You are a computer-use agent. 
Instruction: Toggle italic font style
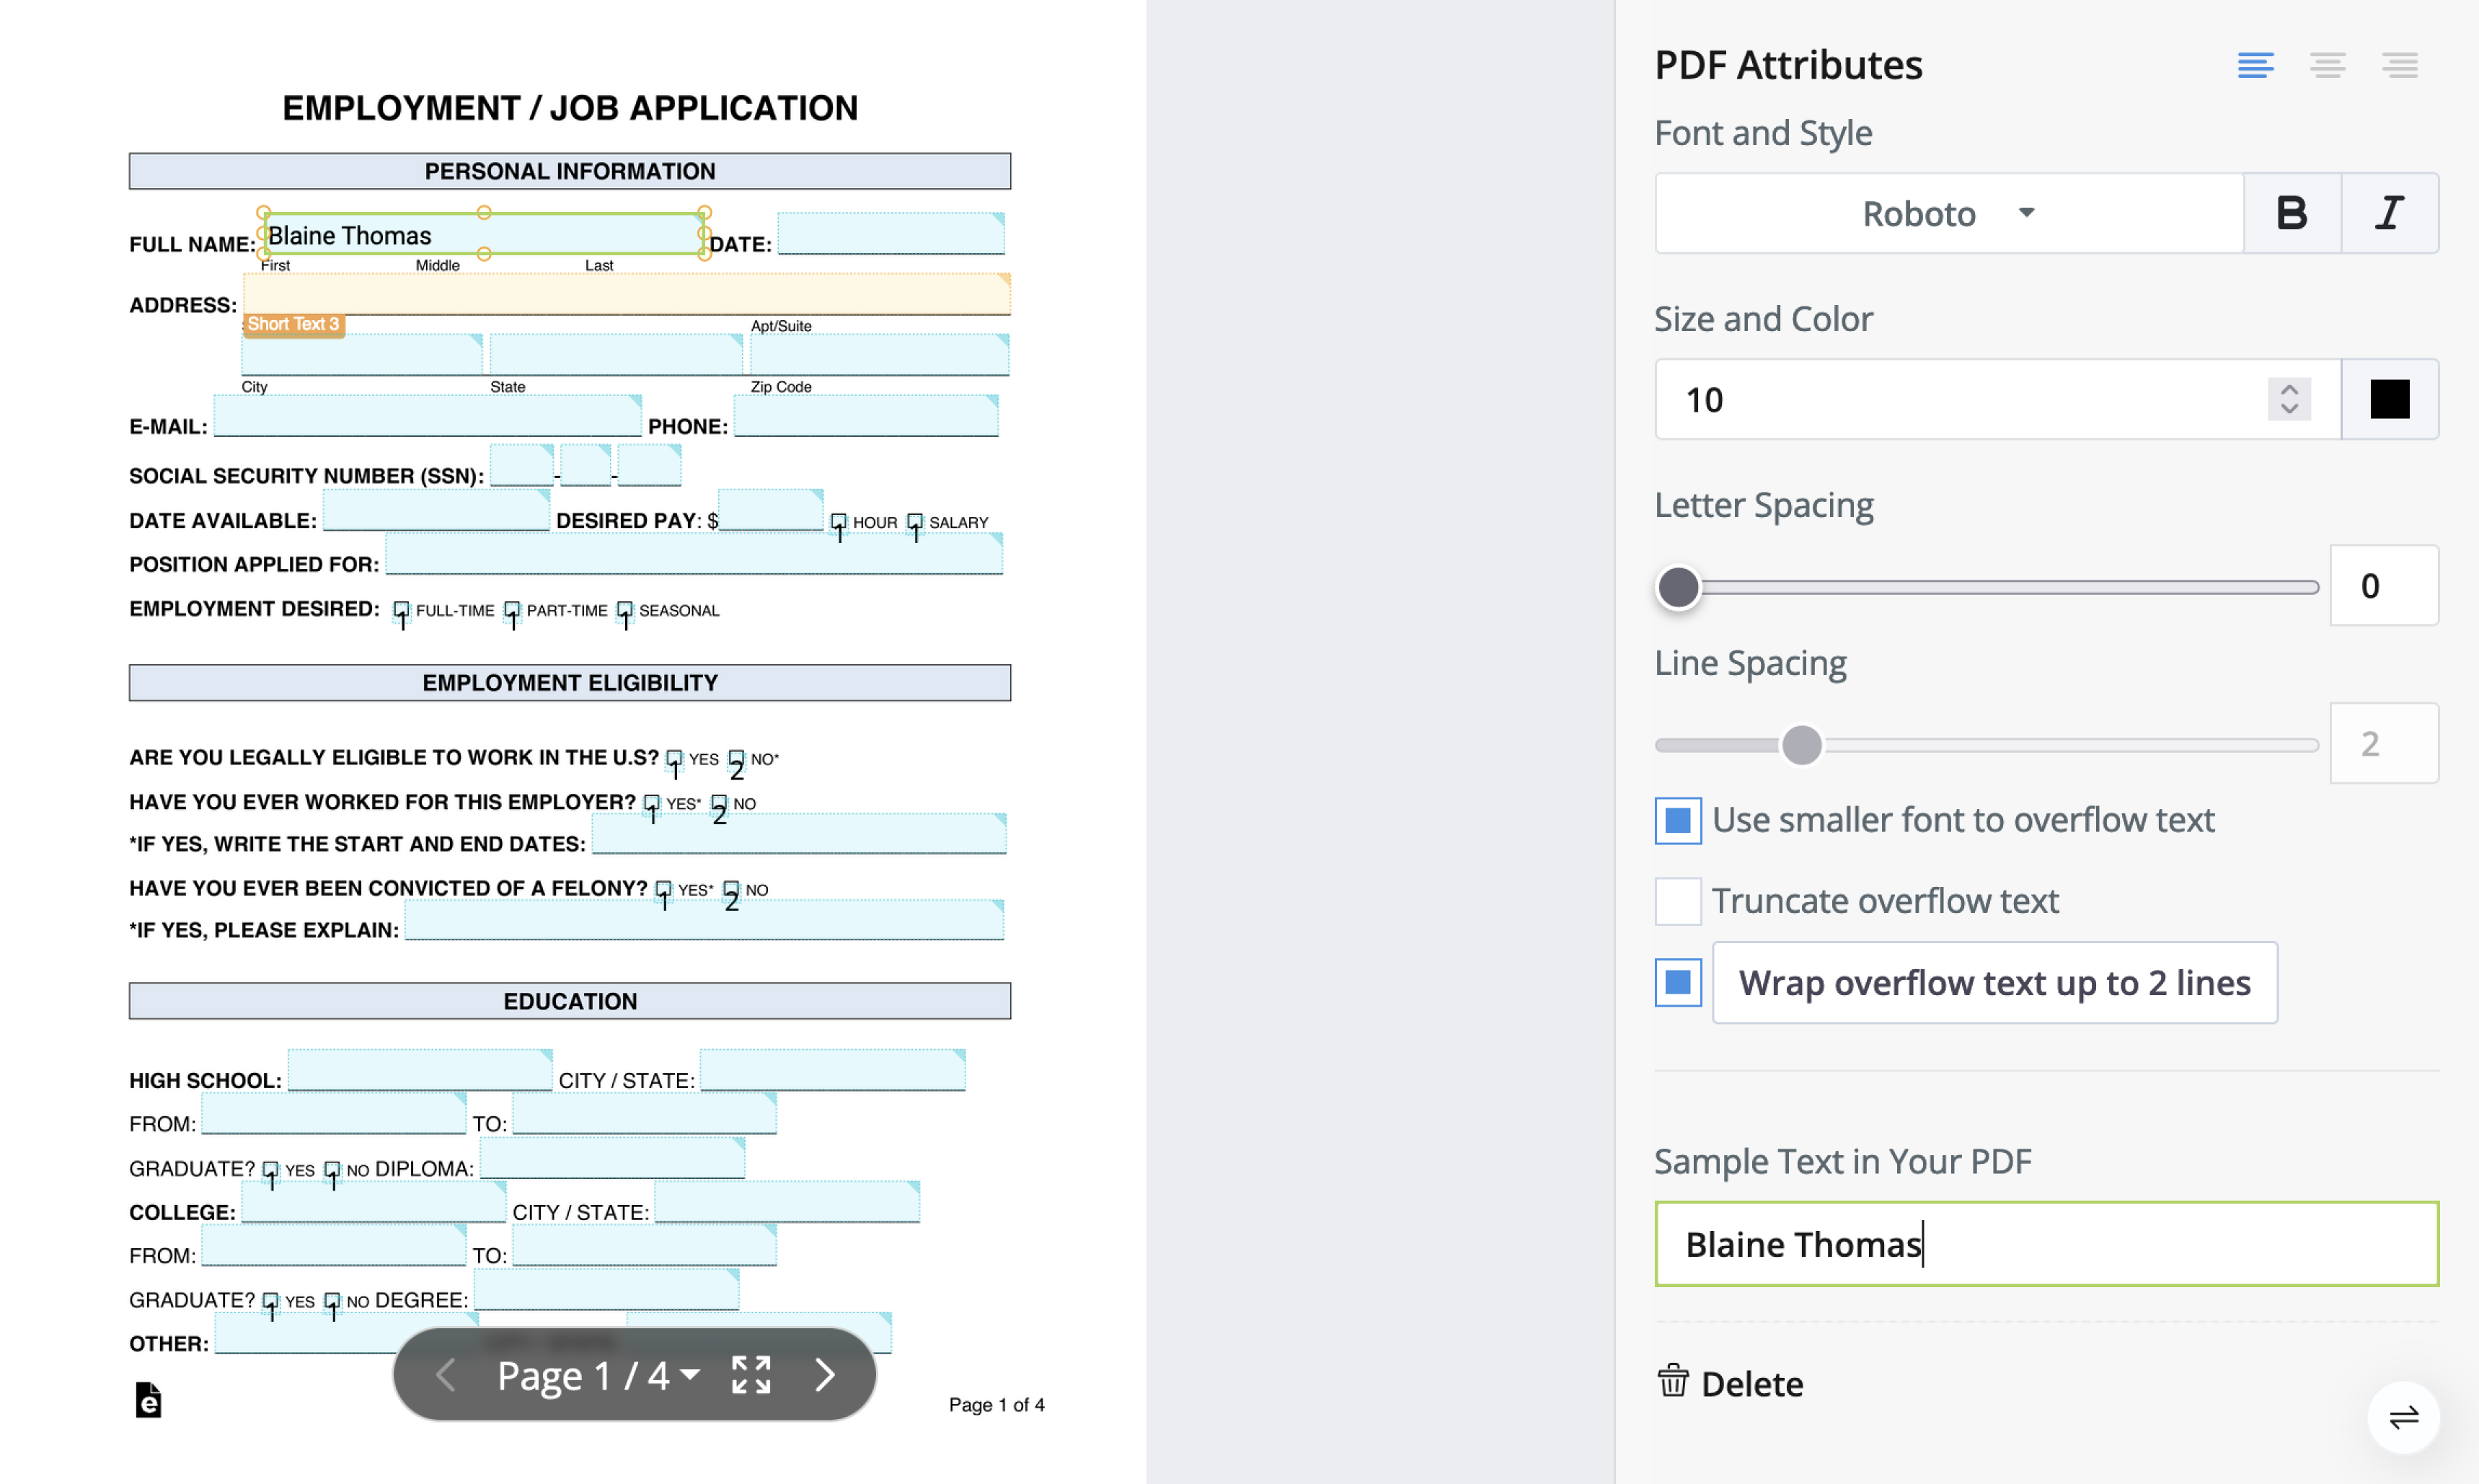(2389, 213)
